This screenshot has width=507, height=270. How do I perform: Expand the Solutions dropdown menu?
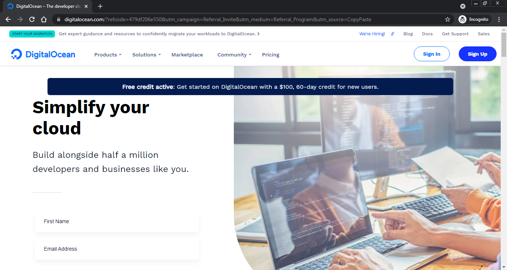(x=147, y=55)
